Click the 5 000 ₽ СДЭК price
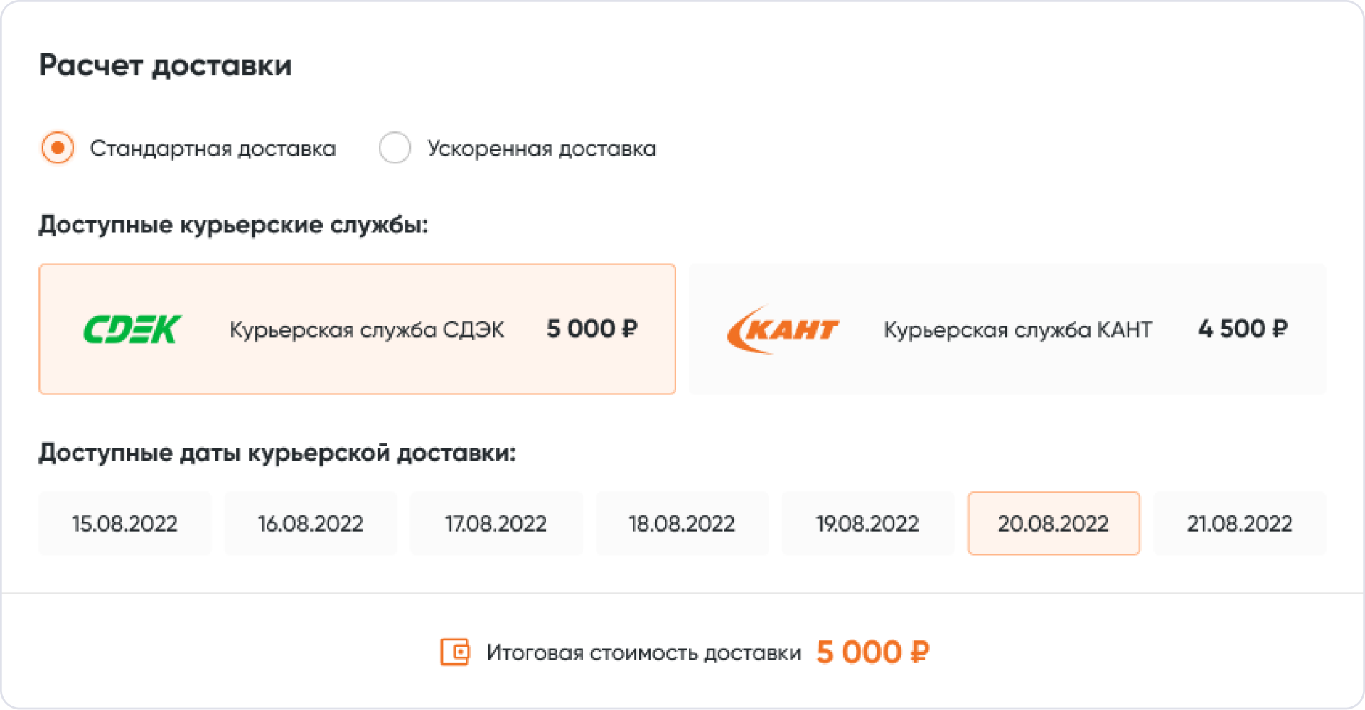1365x710 pixels. pyautogui.click(x=591, y=329)
